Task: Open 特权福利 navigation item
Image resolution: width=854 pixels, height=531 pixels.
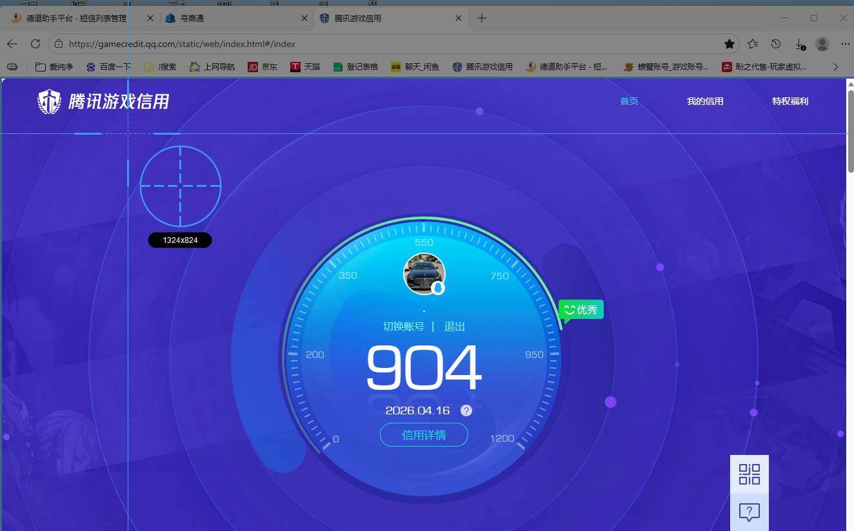Action: pos(789,101)
